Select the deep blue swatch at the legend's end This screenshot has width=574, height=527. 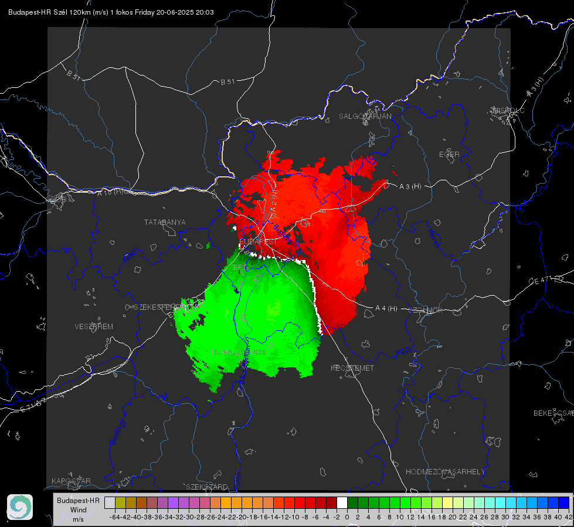tap(564, 502)
